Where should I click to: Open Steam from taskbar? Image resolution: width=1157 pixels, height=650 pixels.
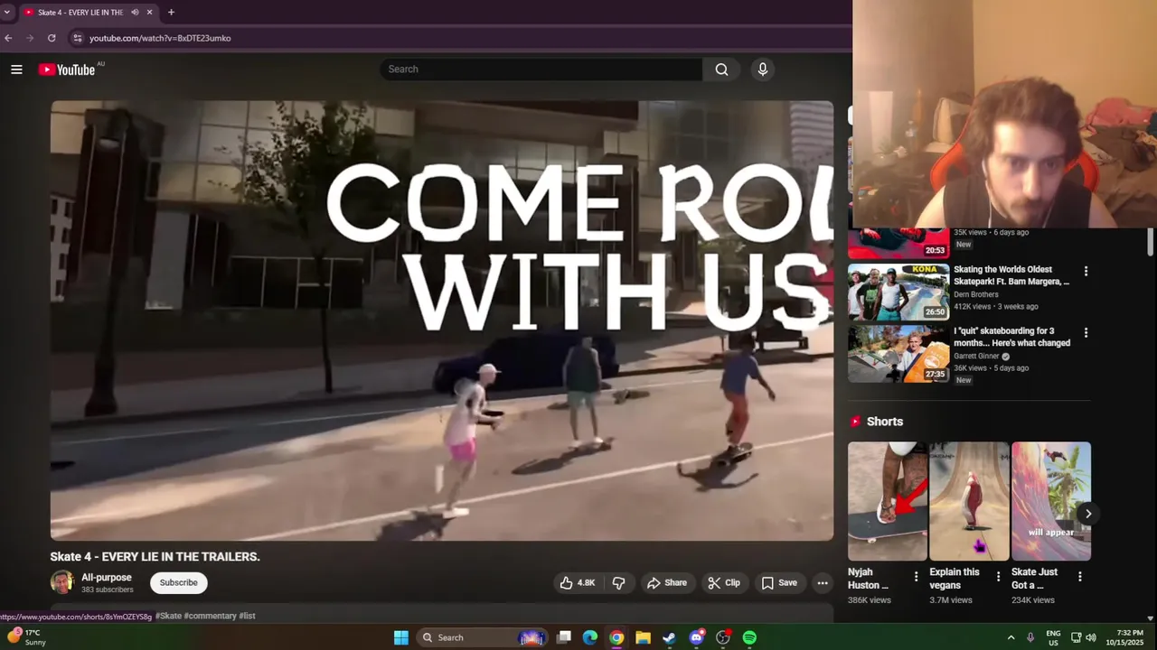tap(669, 637)
